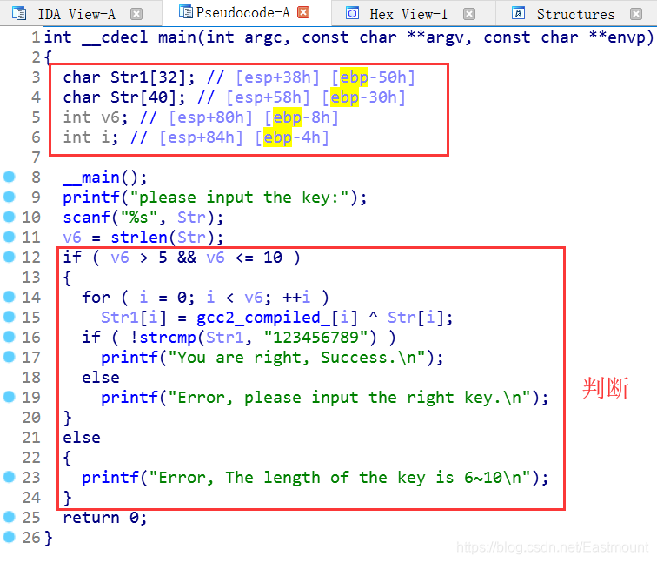Close the Structures tab
Image resolution: width=657 pixels, height=563 pixels.
(x=636, y=14)
